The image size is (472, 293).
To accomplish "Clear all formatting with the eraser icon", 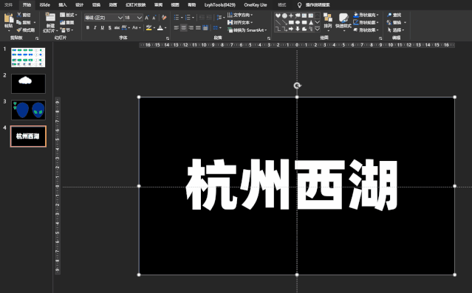I will pyautogui.click(x=164, y=18).
